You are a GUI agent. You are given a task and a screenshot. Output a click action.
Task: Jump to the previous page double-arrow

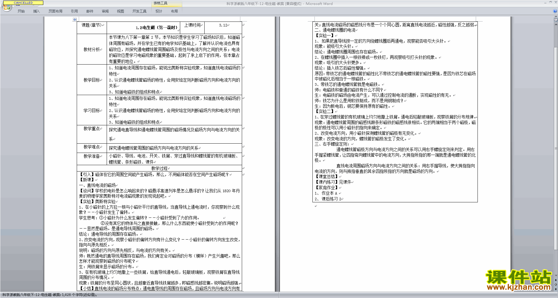click(x=556, y=280)
